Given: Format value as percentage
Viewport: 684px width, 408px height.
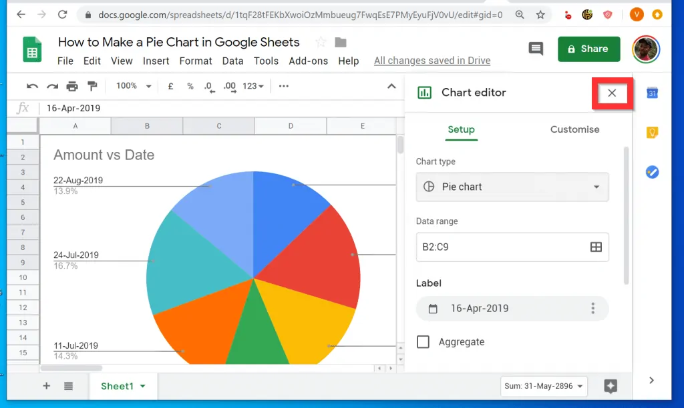Looking at the screenshot, I should [190, 86].
